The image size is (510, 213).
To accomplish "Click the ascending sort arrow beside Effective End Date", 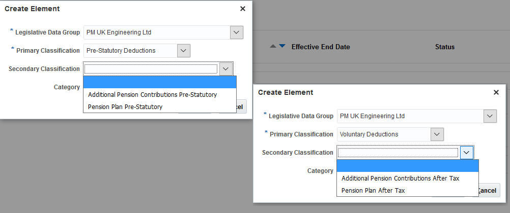I will click(x=273, y=46).
